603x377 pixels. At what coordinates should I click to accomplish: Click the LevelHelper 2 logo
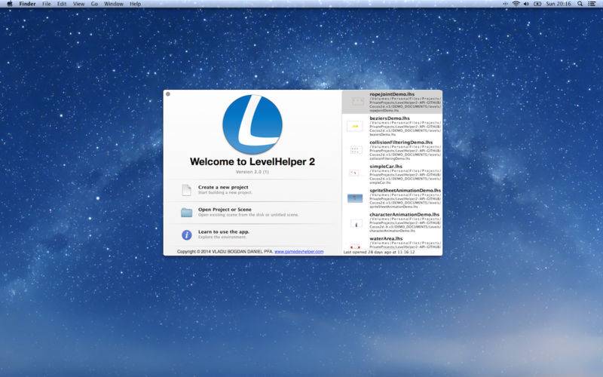click(253, 124)
